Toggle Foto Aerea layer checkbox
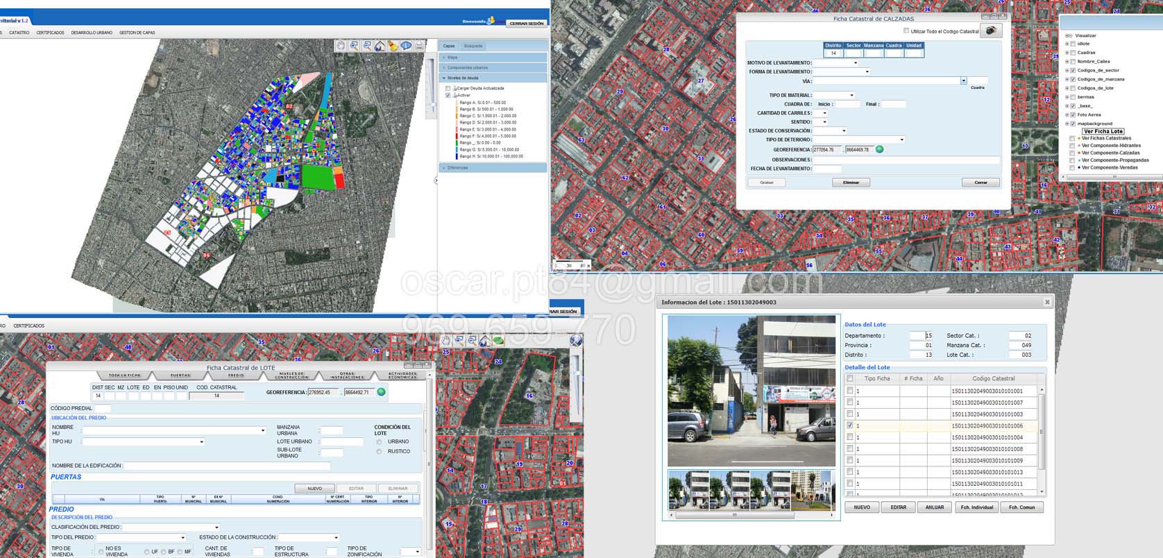1163x558 pixels. tap(1073, 115)
